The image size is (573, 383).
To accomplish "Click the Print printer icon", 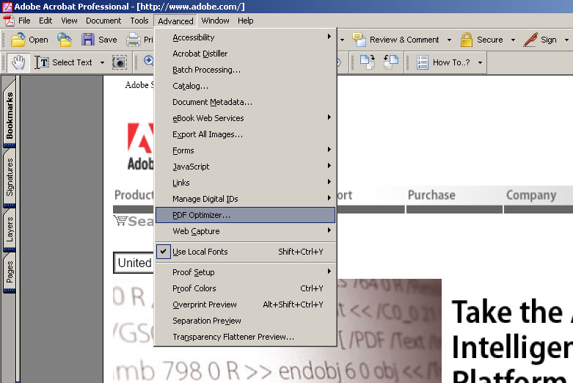I will click(133, 40).
